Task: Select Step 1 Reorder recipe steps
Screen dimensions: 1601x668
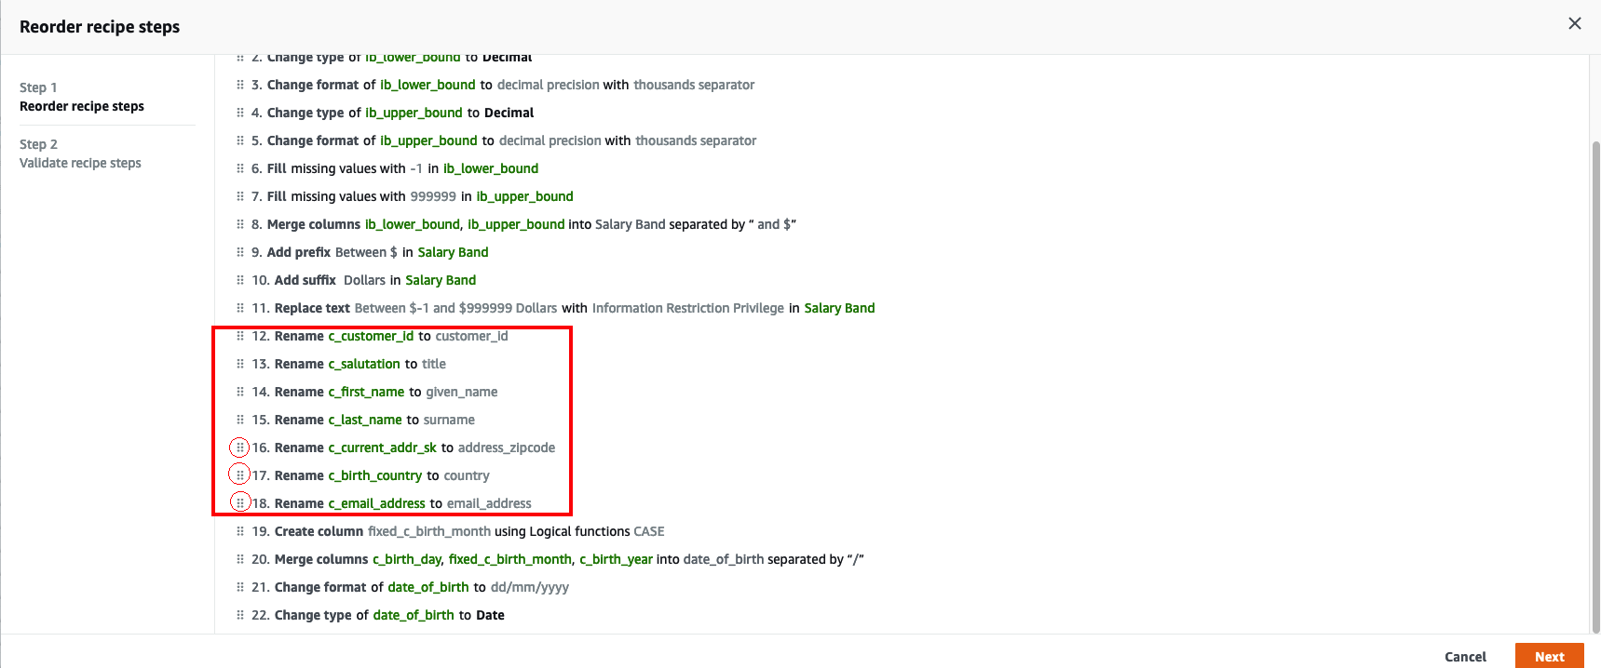Action: 82,97
